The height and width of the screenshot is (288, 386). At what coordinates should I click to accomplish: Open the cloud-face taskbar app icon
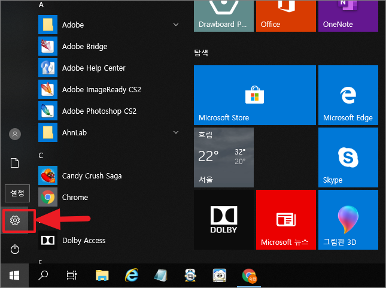click(x=220, y=275)
